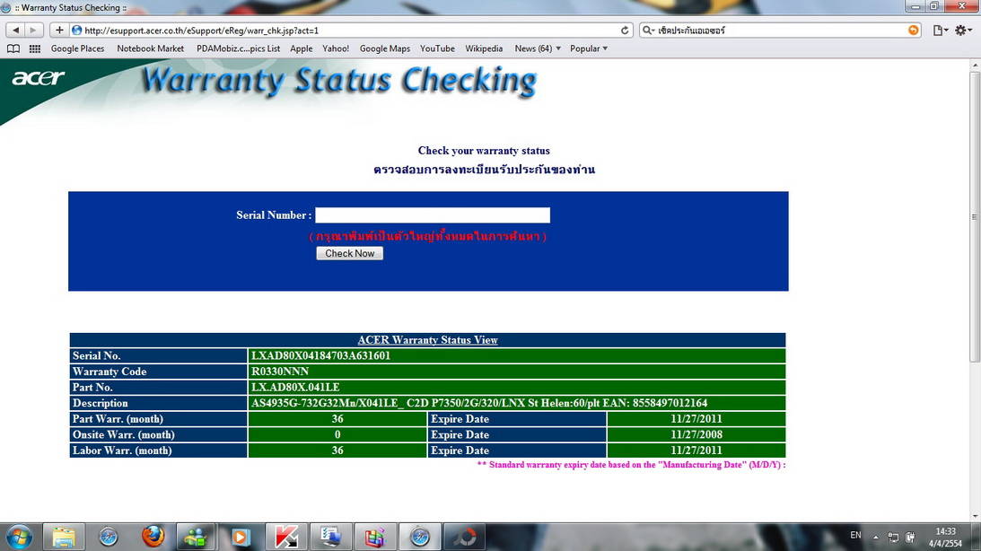Open the bookmarks library book icon
This screenshot has height=551, width=981.
point(13,48)
